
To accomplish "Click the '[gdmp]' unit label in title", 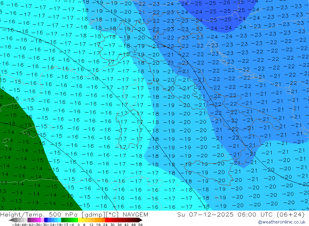I will click(93, 214).
